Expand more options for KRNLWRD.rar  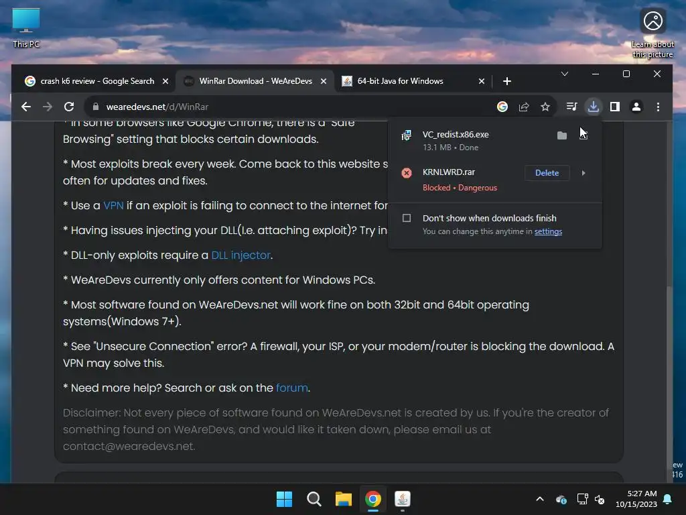(x=584, y=173)
